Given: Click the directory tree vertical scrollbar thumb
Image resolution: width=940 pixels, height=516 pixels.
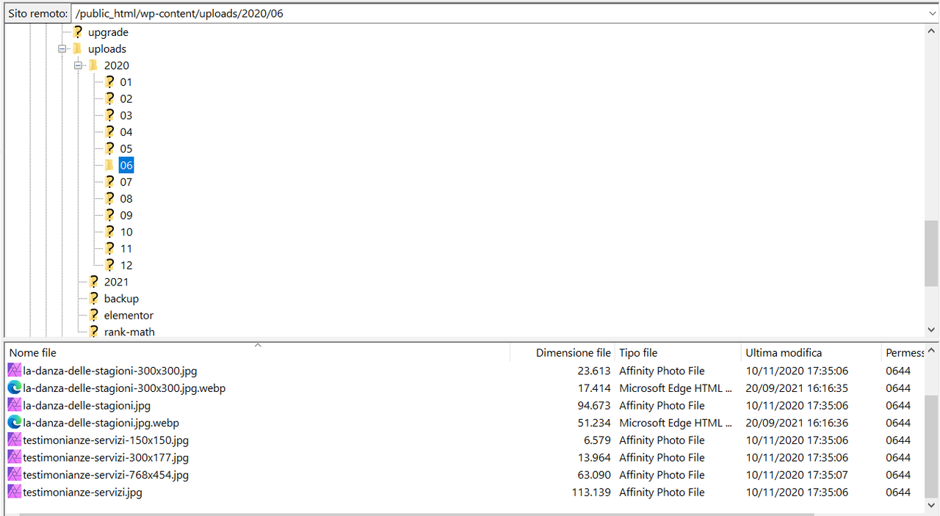Looking at the screenshot, I should tap(931, 253).
